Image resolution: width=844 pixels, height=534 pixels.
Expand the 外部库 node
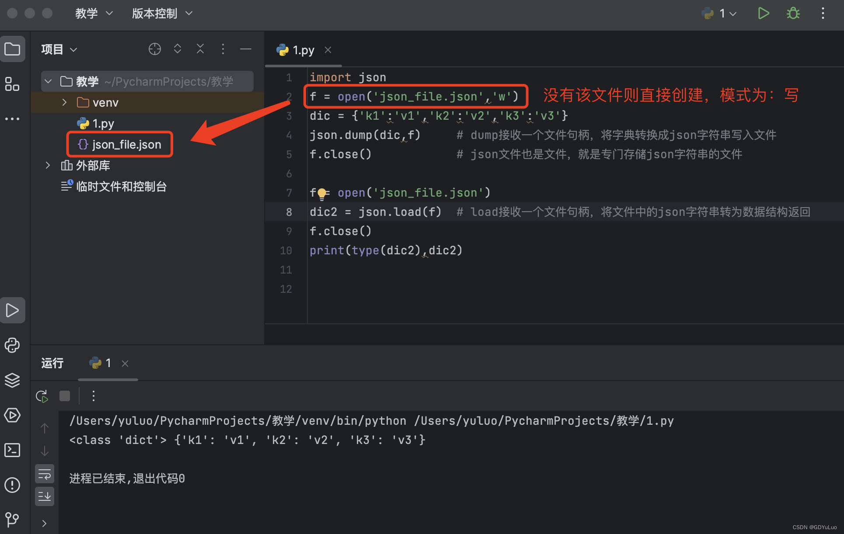pyautogui.click(x=48, y=165)
